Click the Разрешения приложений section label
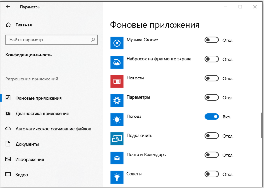Image resolution: width=264 pixels, height=188 pixels. (32, 79)
